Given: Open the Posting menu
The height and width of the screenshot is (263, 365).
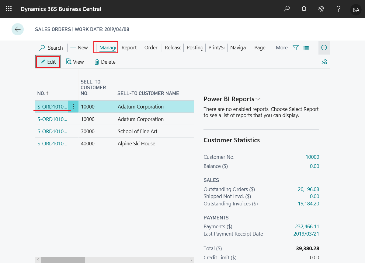Looking at the screenshot, I should pos(195,48).
